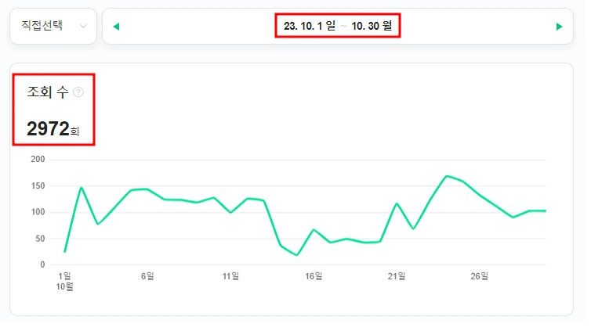Image resolution: width=591 pixels, height=331 pixels.
Task: Click the 16일 x-axis label
Action: click(x=314, y=276)
